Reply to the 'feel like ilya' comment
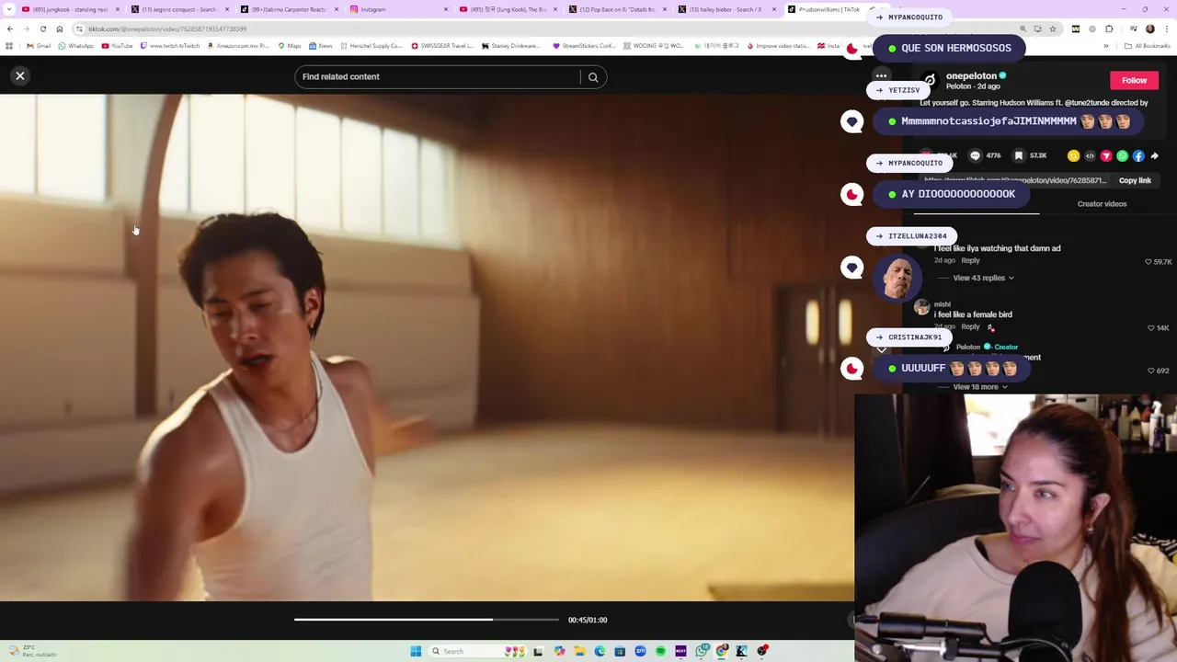 pos(970,261)
